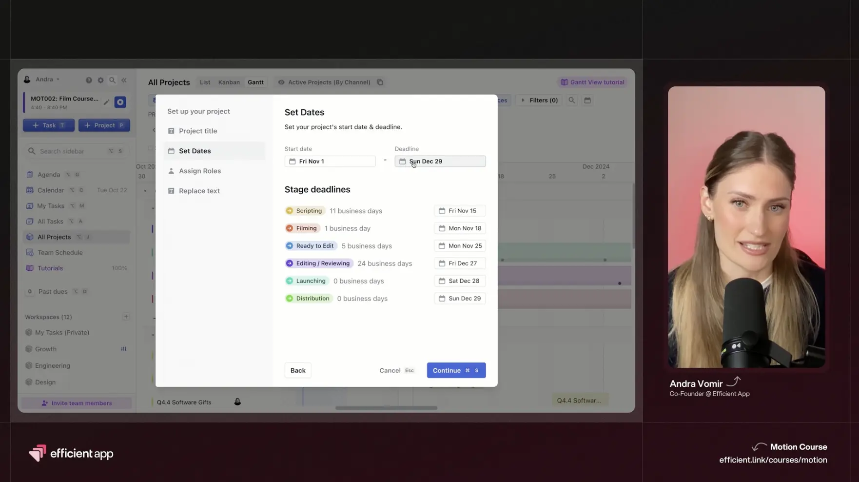The image size is (859, 482).
Task: Go to Project title step
Action: (x=215, y=131)
